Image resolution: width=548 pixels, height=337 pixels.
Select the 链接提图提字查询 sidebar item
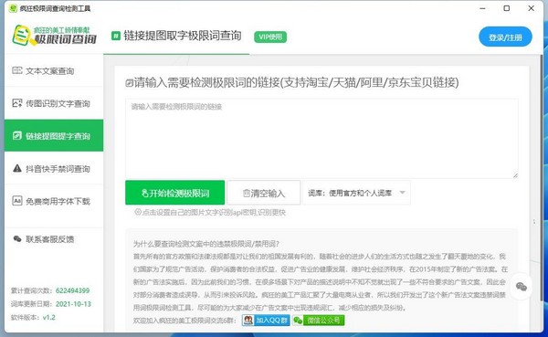[54, 136]
